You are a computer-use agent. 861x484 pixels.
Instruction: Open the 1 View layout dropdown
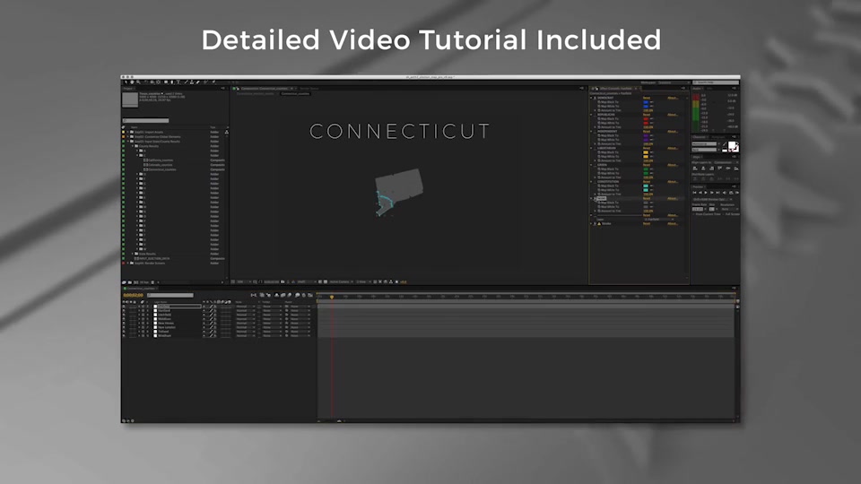coord(363,282)
